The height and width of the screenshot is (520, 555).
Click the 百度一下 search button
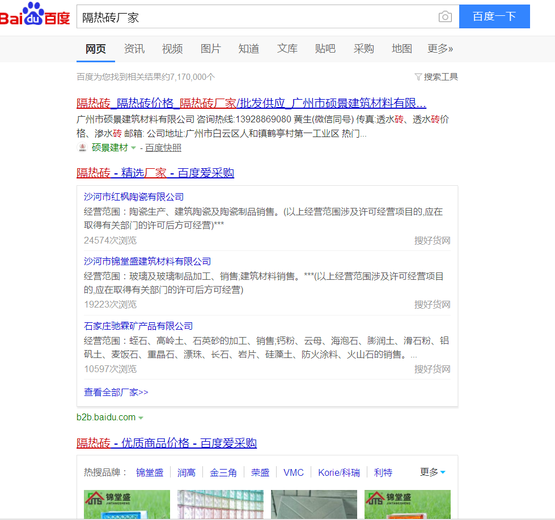tap(494, 16)
